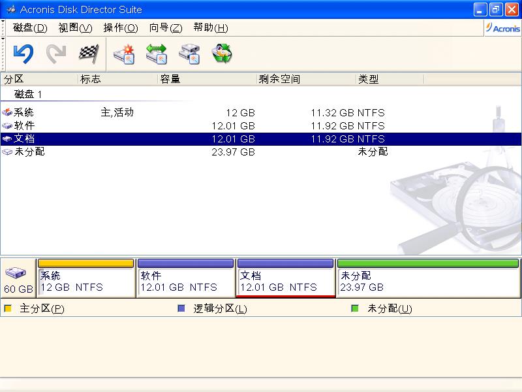Click the 未分配(U) legend label
Viewport: 522px width, 392px height.
click(390, 308)
